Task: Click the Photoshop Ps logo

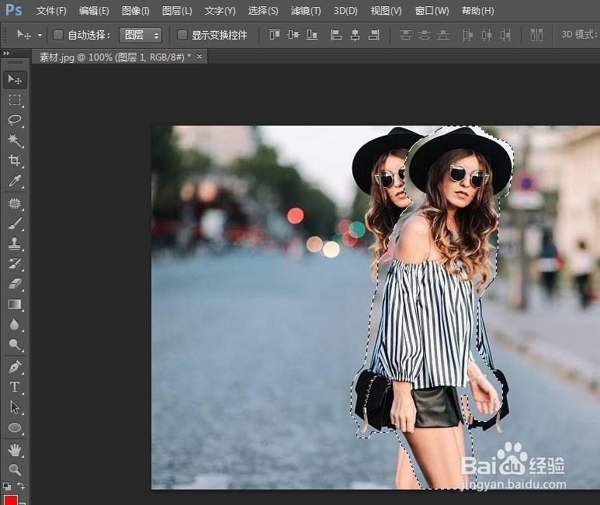Action: click(14, 10)
